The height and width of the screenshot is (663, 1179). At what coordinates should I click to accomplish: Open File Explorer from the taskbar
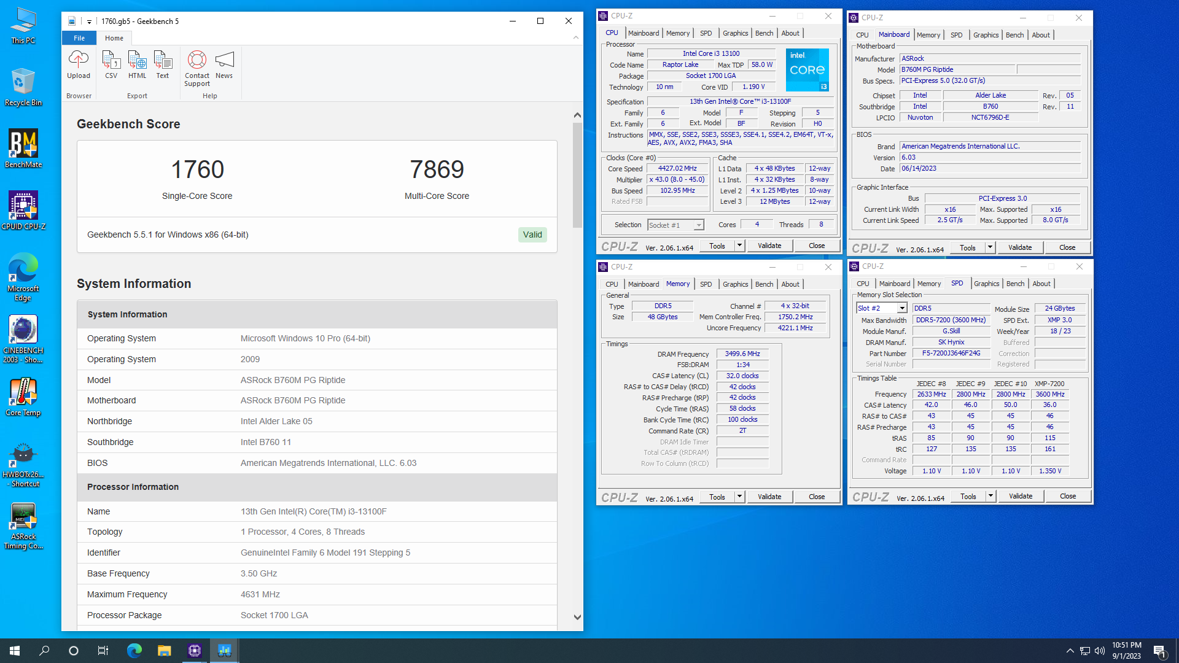tap(164, 651)
